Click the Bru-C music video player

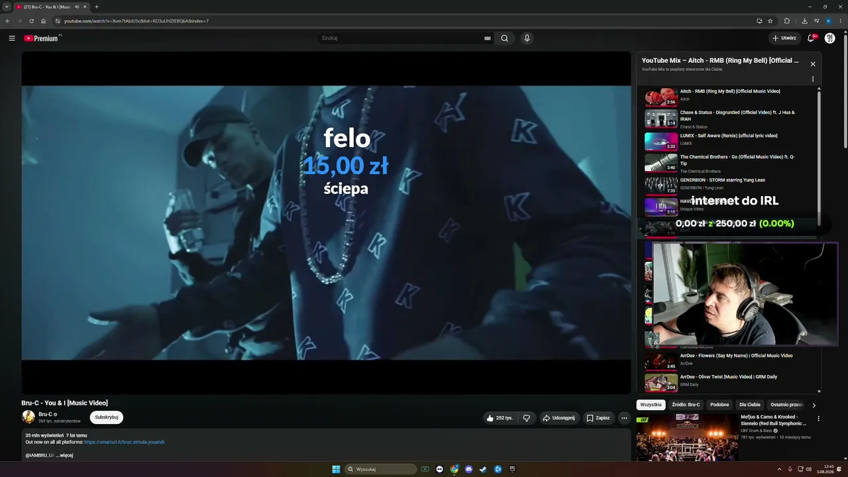coord(326,223)
